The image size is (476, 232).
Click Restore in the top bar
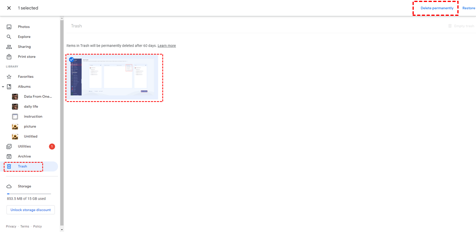point(469,8)
